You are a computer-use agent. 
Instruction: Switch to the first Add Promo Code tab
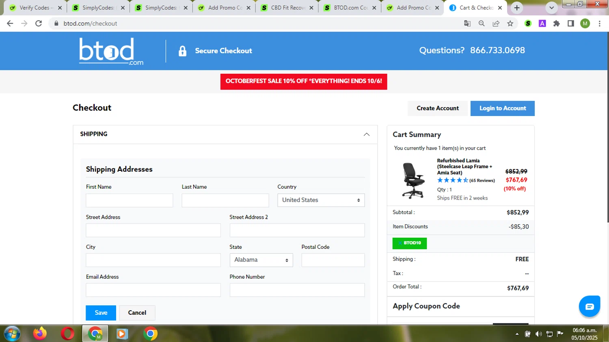pos(224,8)
